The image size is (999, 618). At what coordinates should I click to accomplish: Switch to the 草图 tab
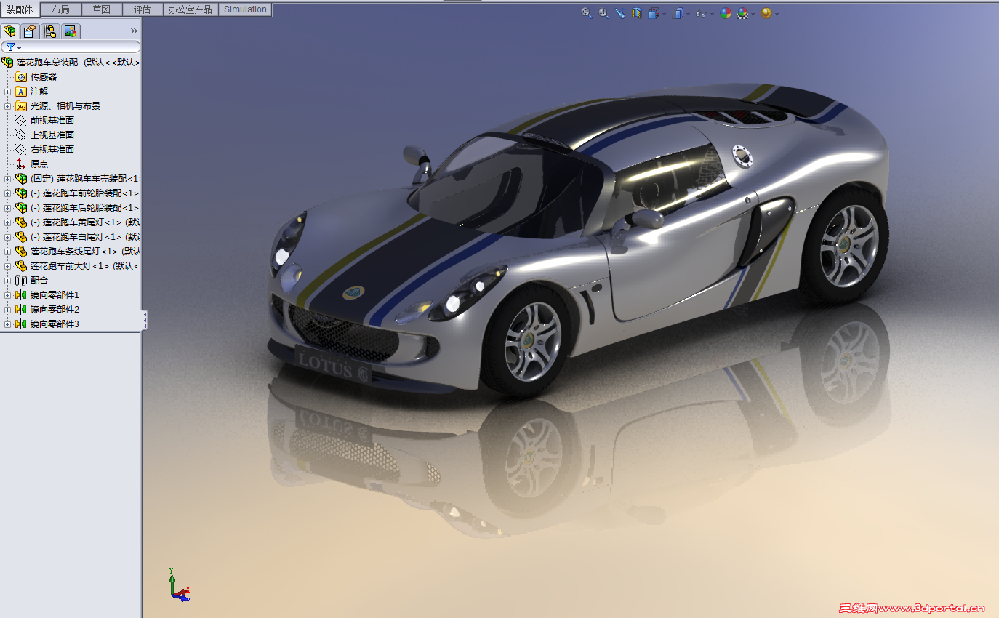click(x=102, y=9)
